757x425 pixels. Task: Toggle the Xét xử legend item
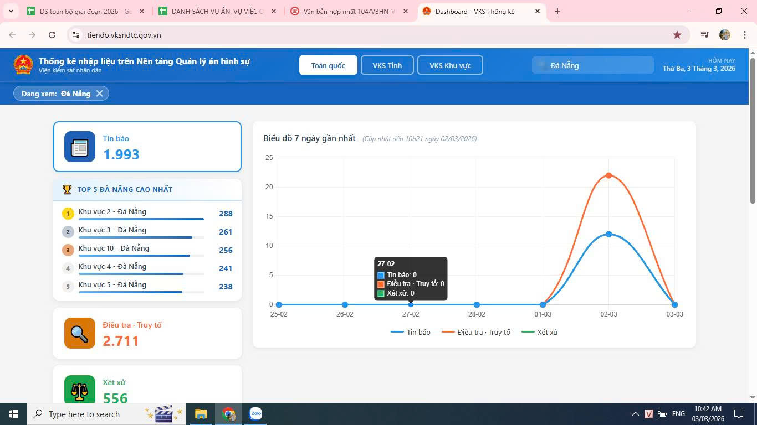coord(540,332)
